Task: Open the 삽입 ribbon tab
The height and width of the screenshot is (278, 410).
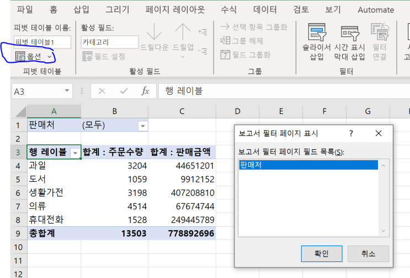Action: (x=81, y=10)
